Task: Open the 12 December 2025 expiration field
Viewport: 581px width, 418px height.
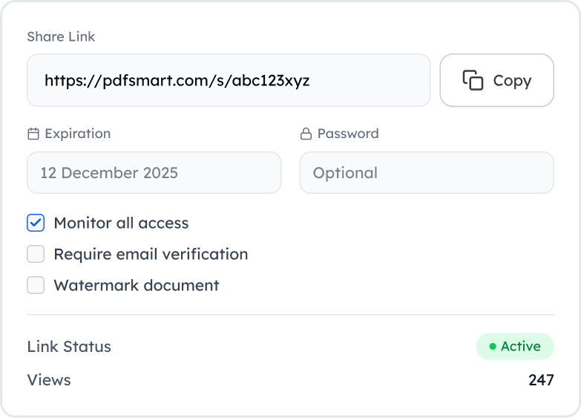Action: coord(154,173)
